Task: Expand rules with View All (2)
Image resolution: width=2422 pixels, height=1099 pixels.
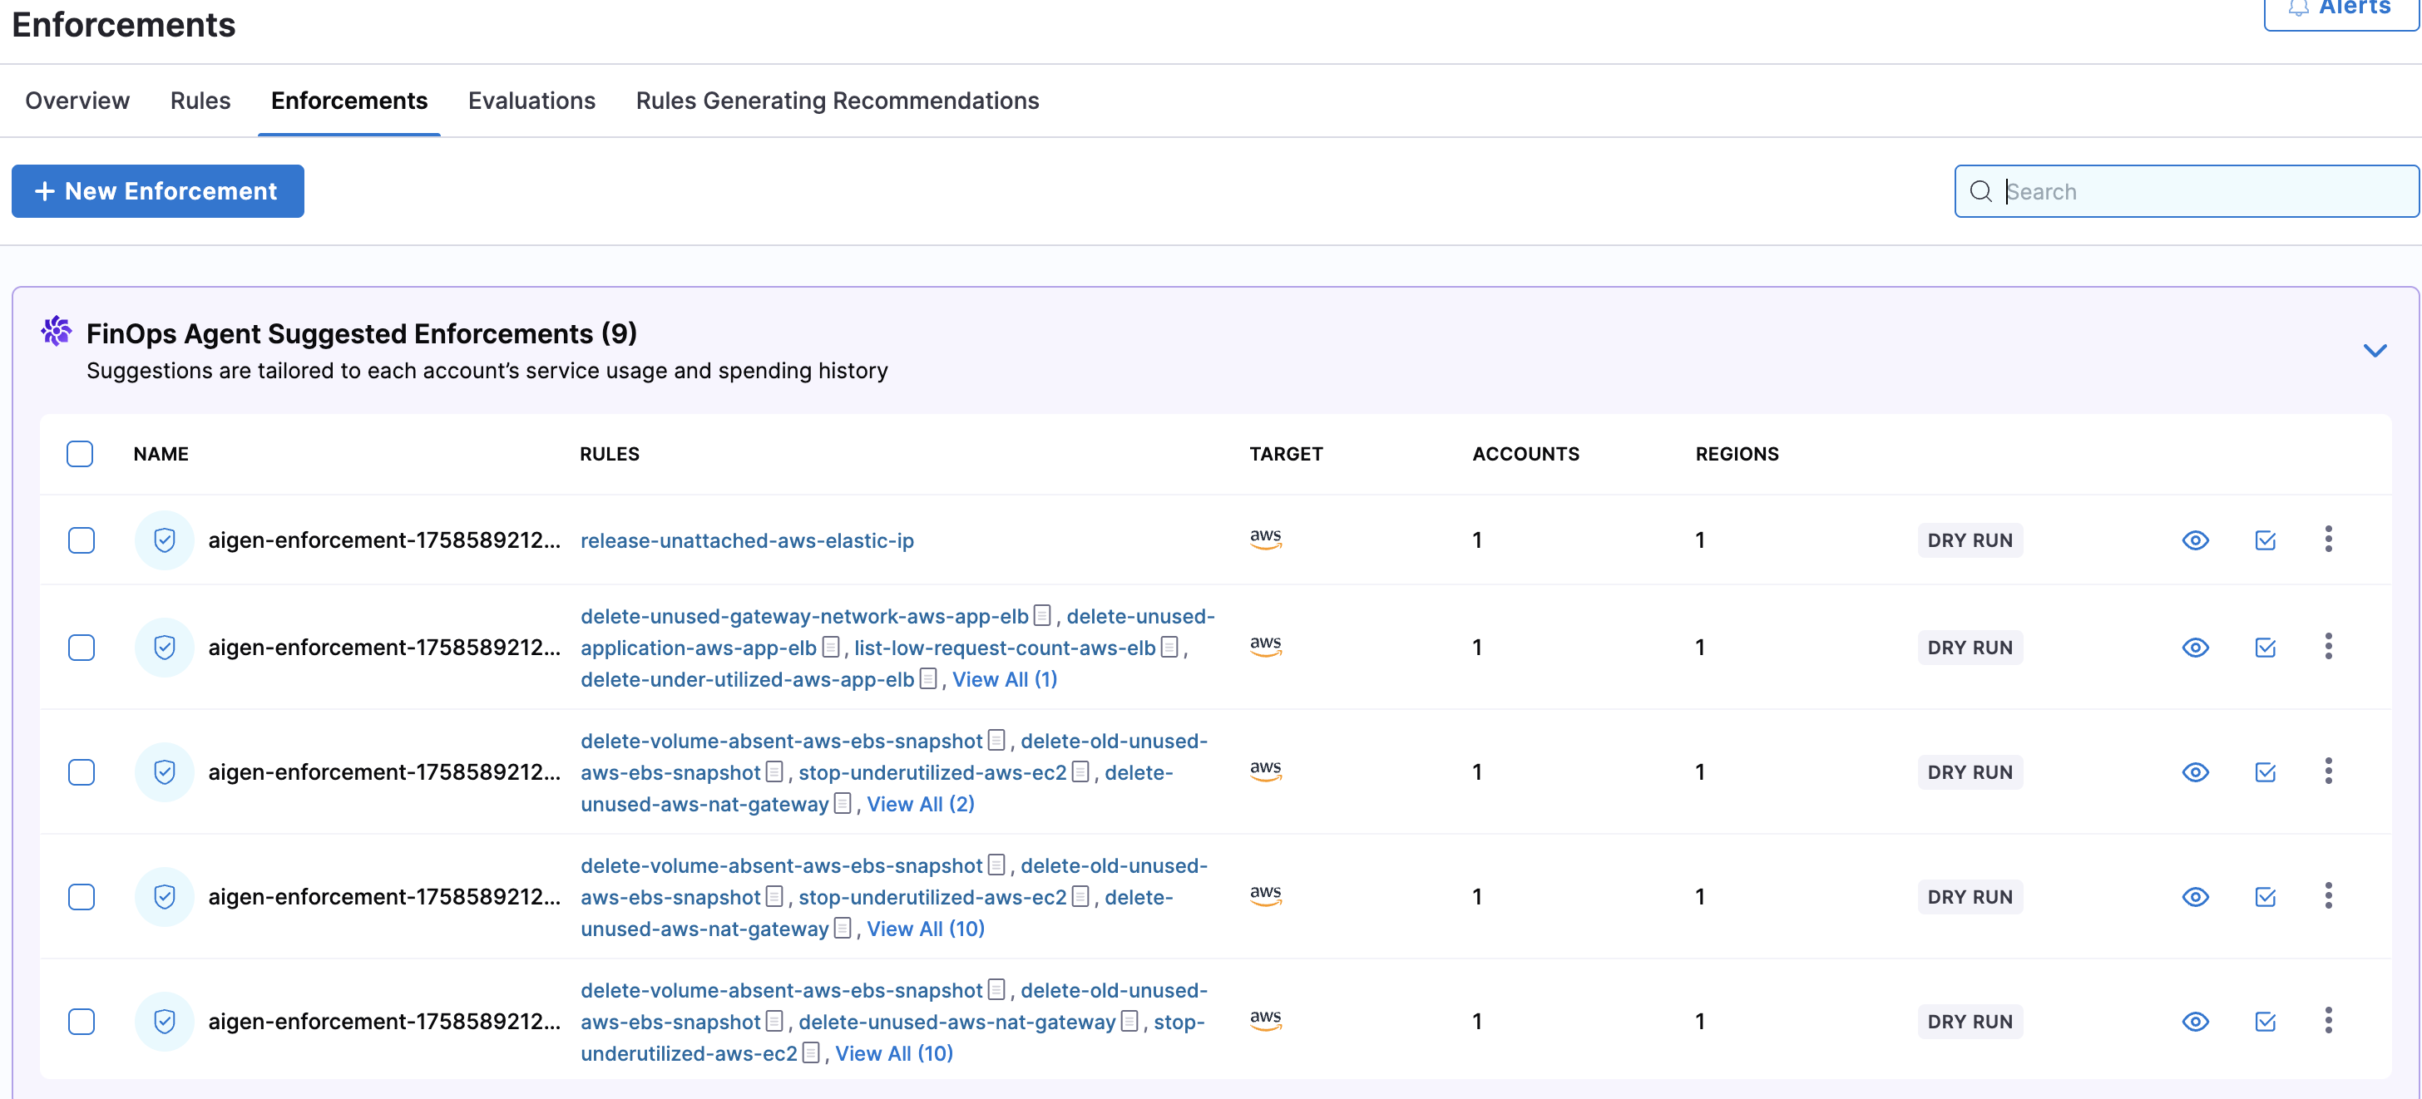Action: point(920,805)
